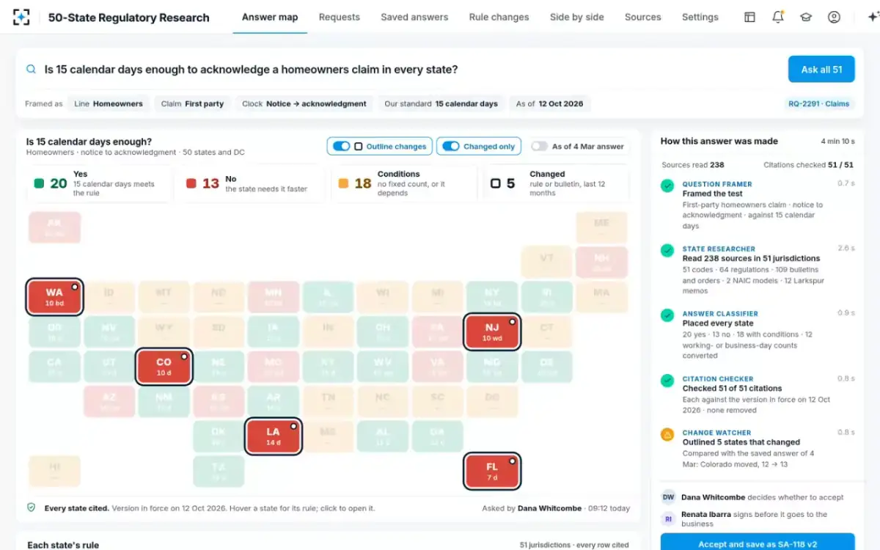Click the sparkle assistant icon

873,17
